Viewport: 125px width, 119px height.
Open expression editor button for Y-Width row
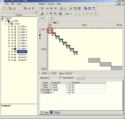67,93
